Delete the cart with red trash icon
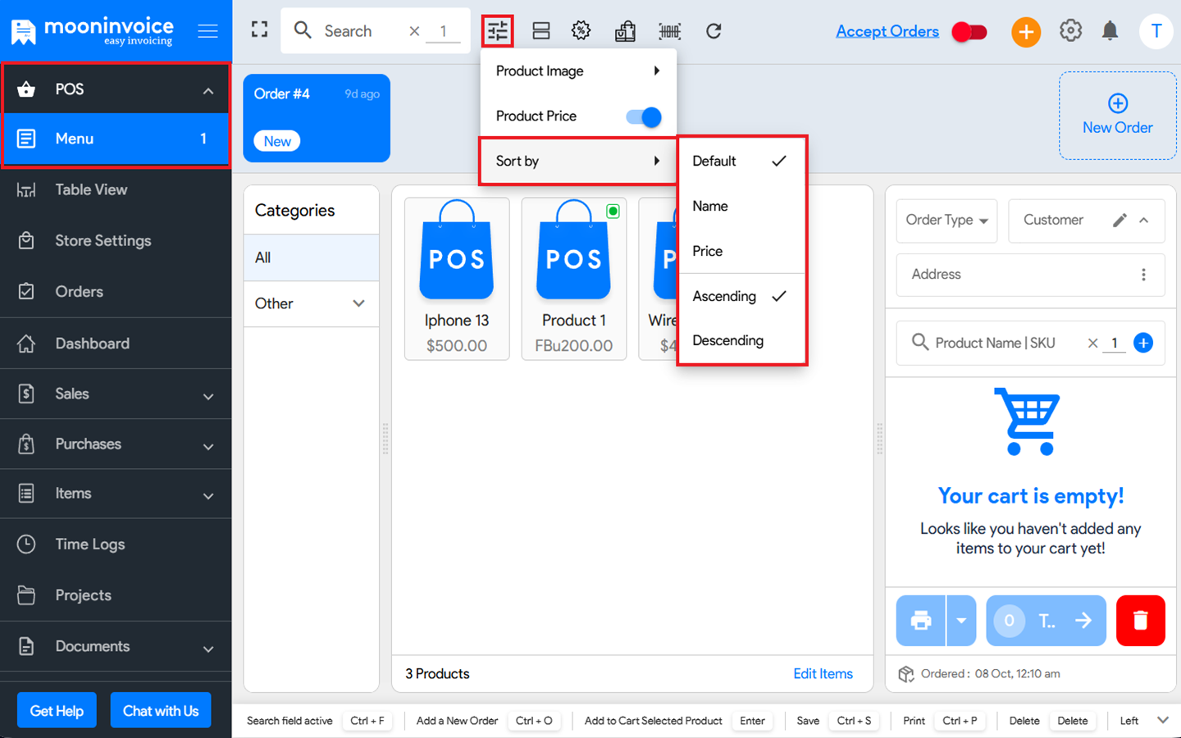Screen dimensions: 1181x738 point(1141,621)
